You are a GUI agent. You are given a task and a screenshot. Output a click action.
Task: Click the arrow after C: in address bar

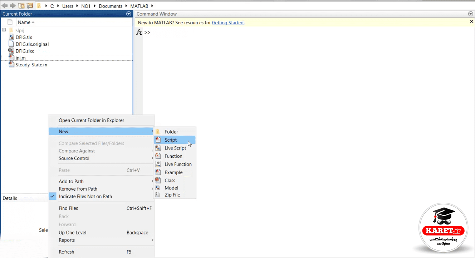(58, 6)
